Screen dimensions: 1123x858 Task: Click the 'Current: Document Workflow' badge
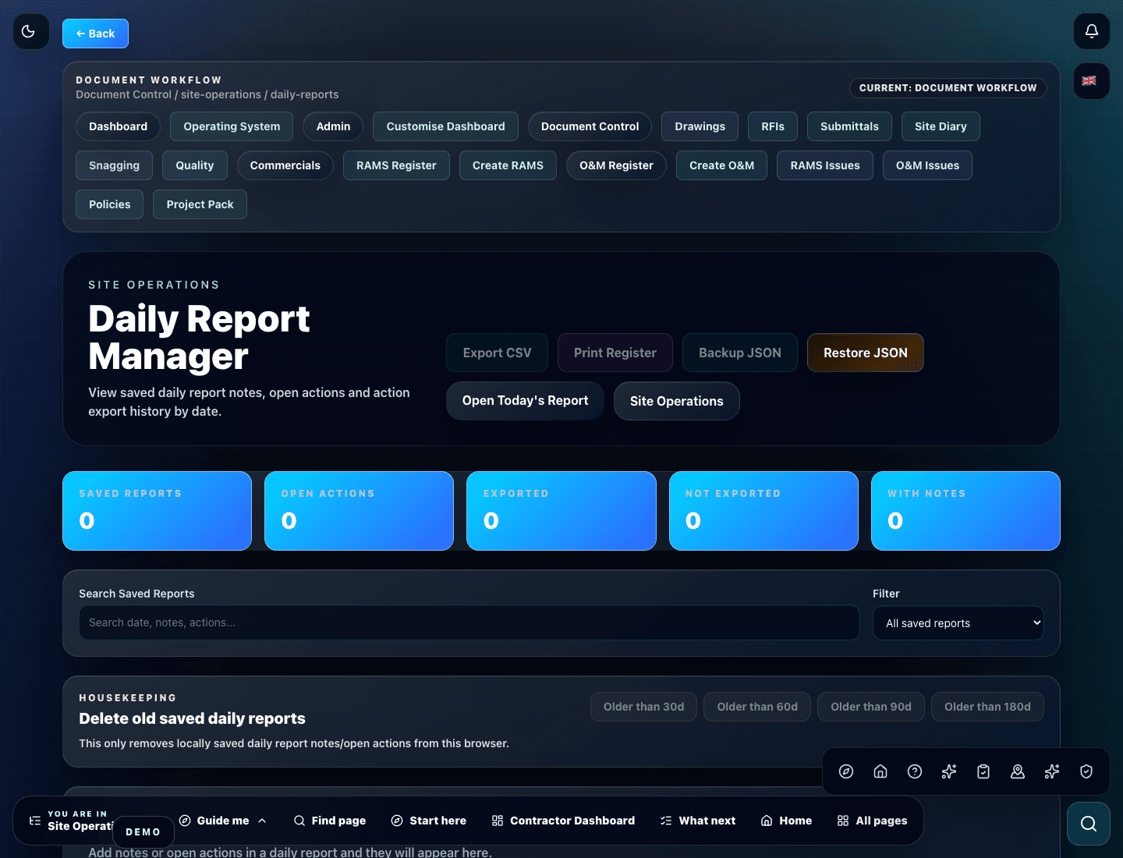coord(948,88)
